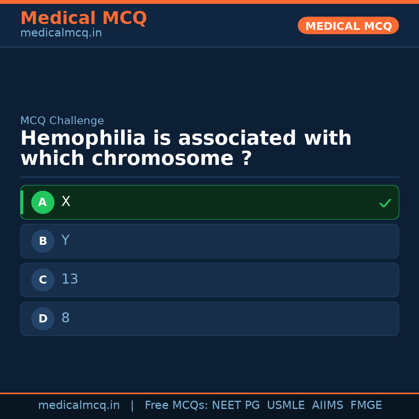Open the Medical MCQ title logo
The width and height of the screenshot is (419, 419).
click(83, 18)
